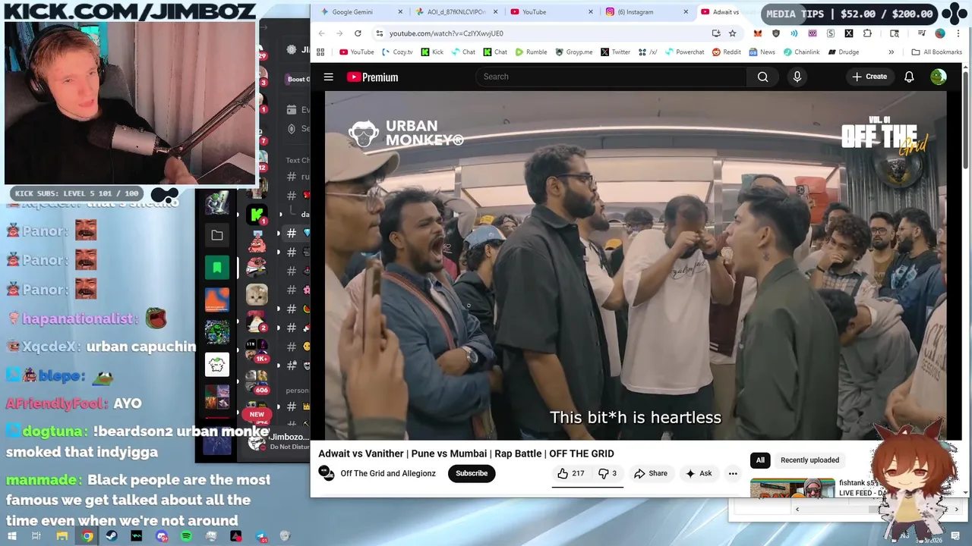Open the Discord server folder icon

(217, 235)
